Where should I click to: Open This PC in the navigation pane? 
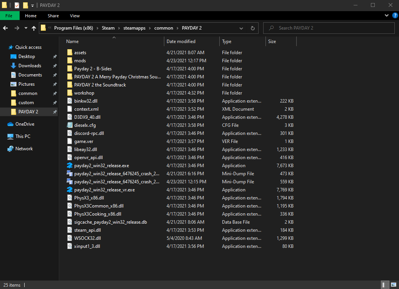pyautogui.click(x=23, y=136)
